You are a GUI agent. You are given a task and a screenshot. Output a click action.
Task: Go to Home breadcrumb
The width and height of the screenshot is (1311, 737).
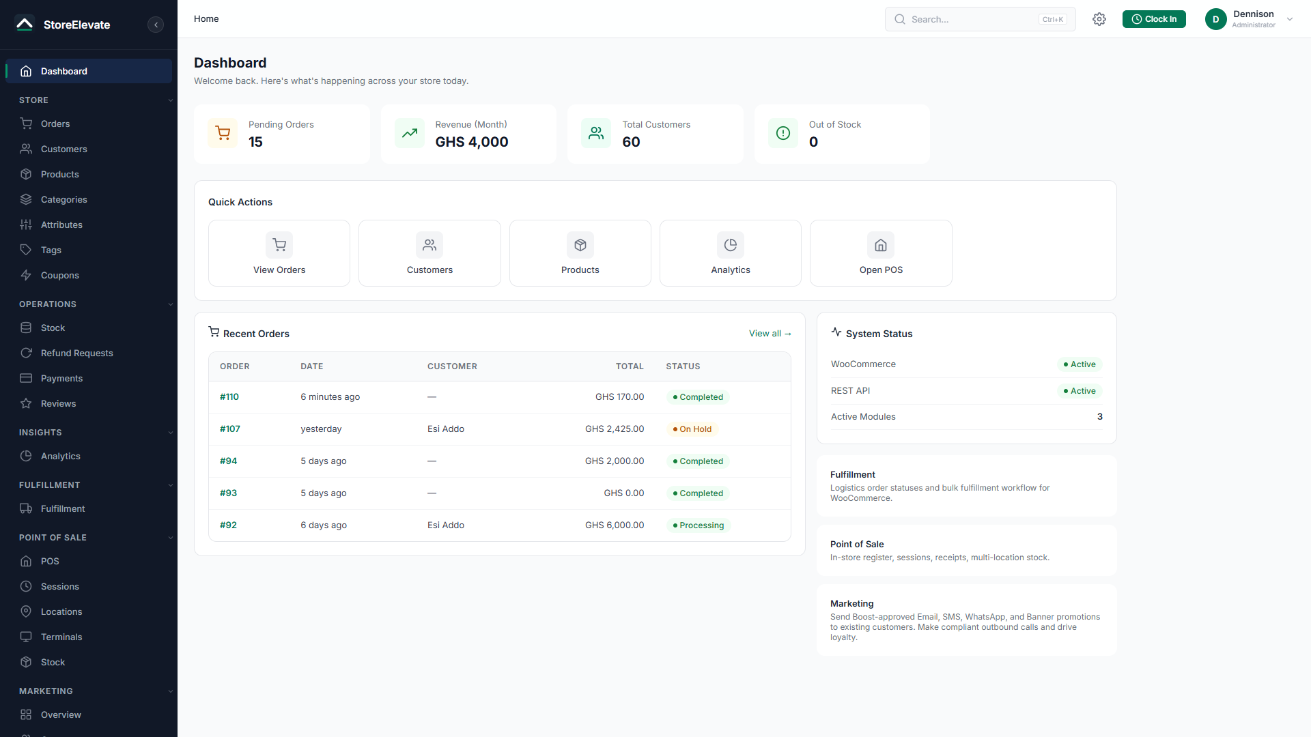point(206,19)
